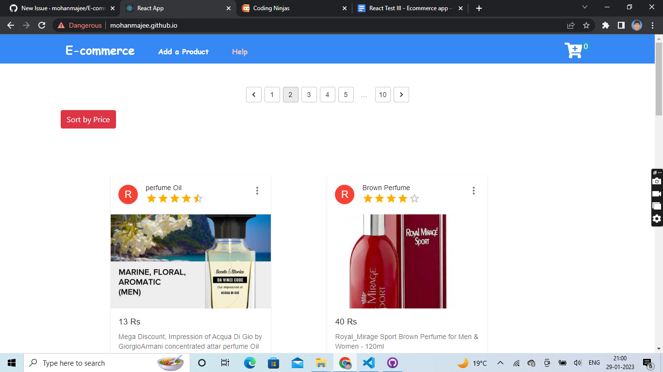Reload the page with refresh icon
Viewport: 663px width, 372px height.
(x=42, y=25)
